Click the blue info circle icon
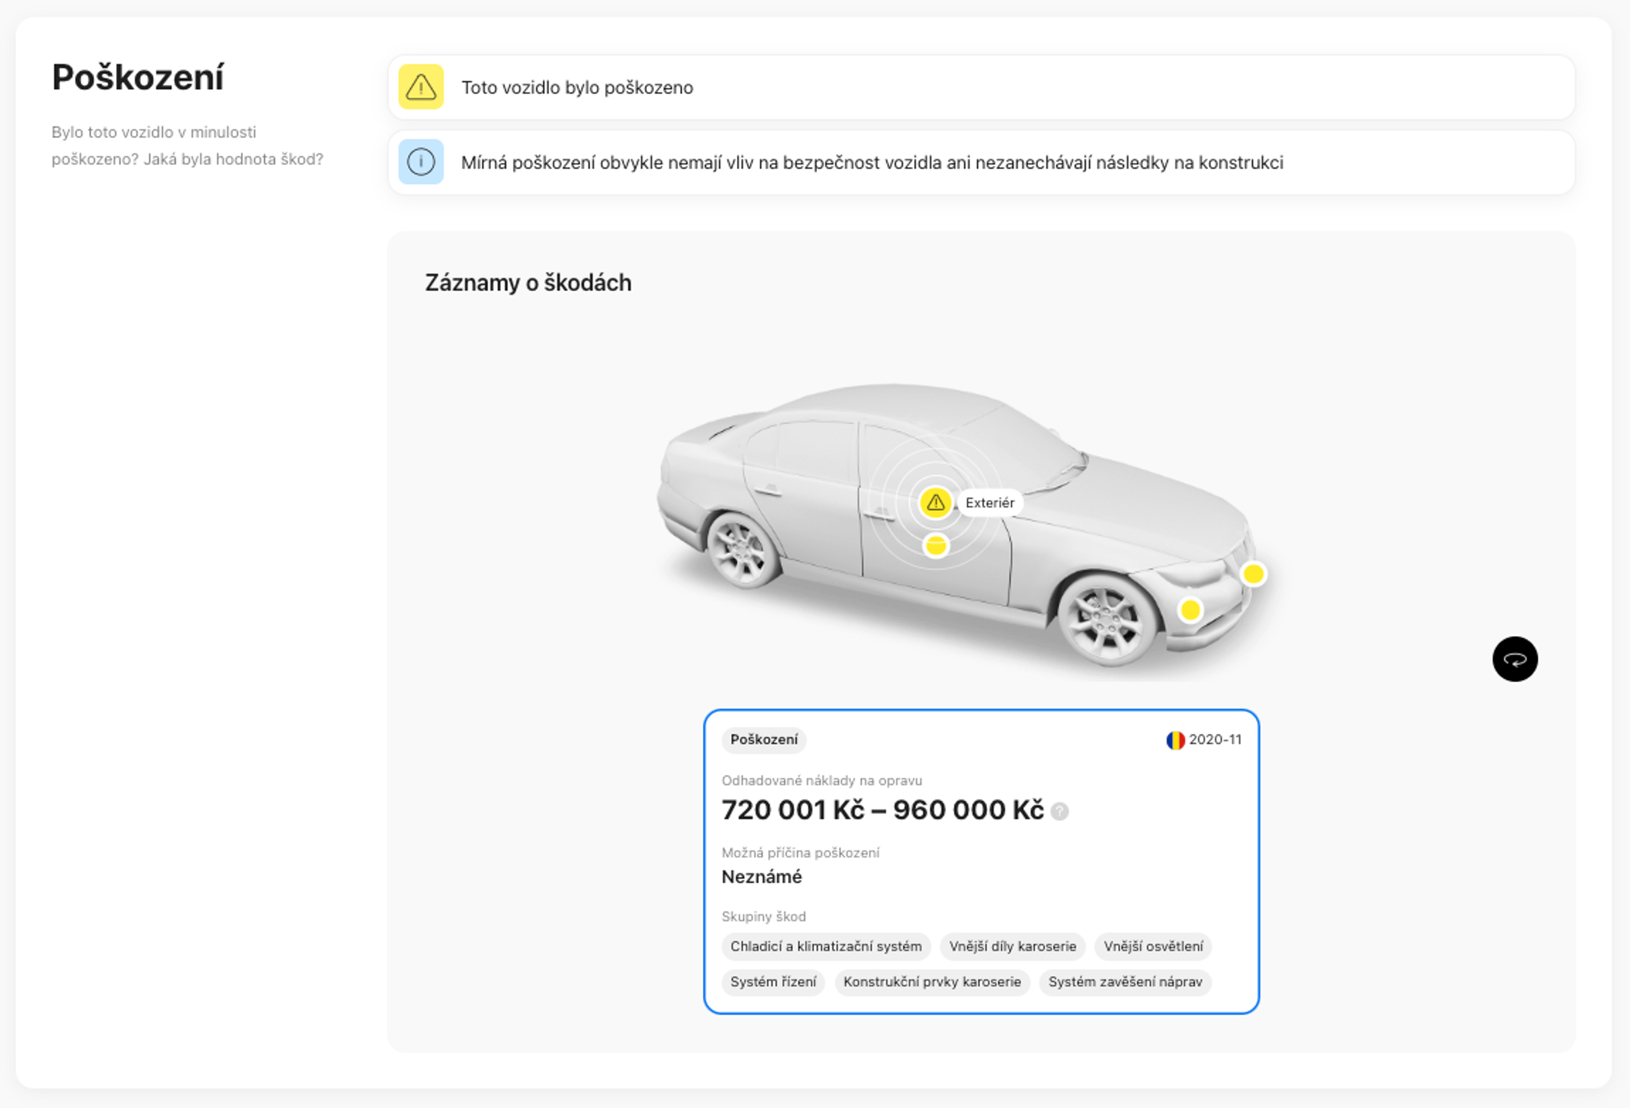 pyautogui.click(x=421, y=162)
